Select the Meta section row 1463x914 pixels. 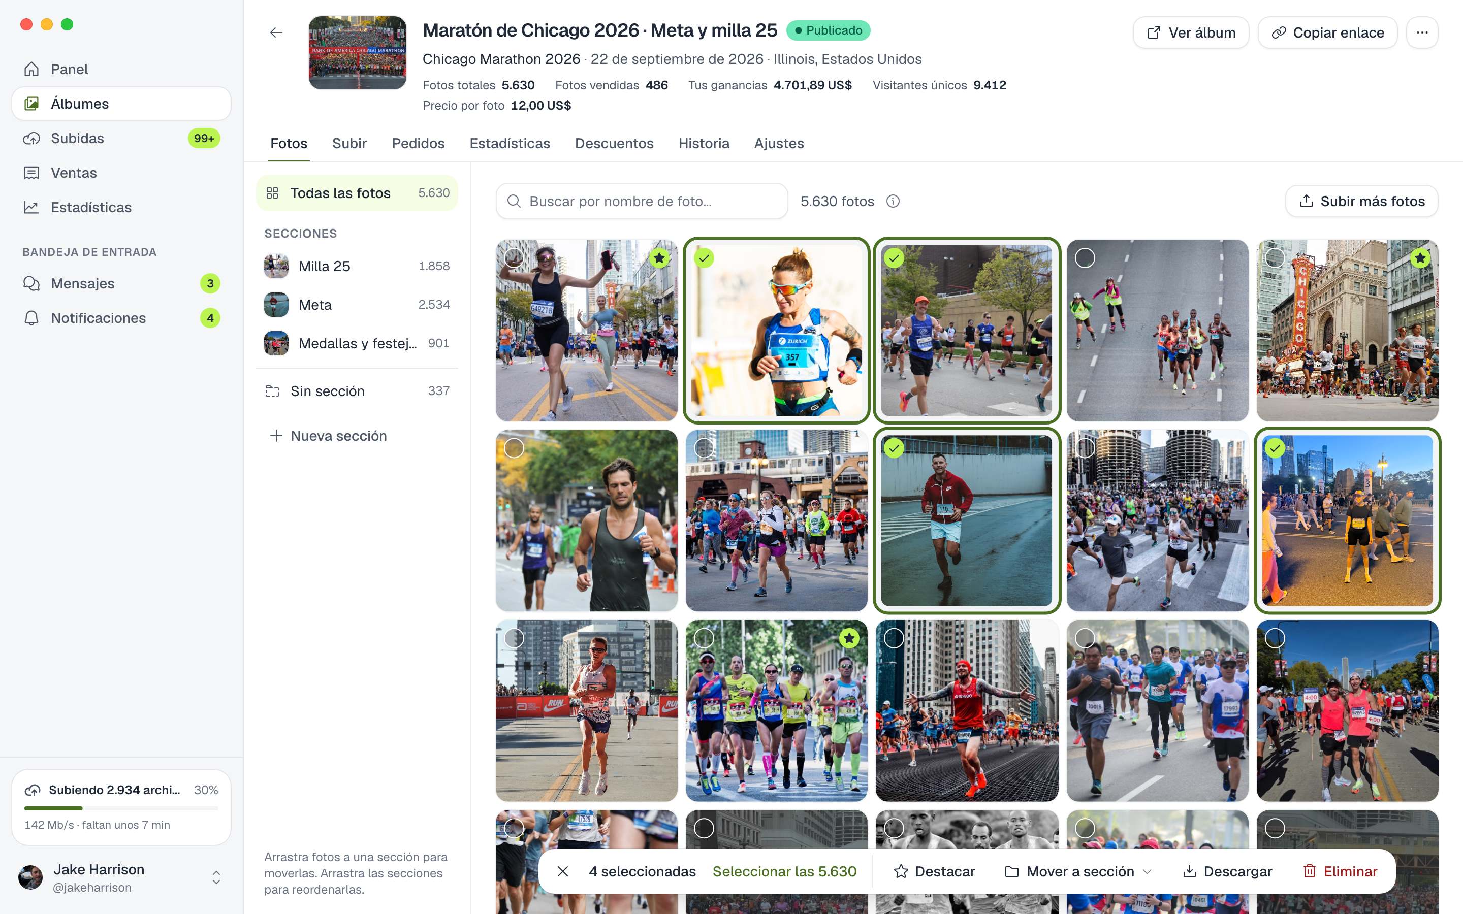tap(357, 305)
